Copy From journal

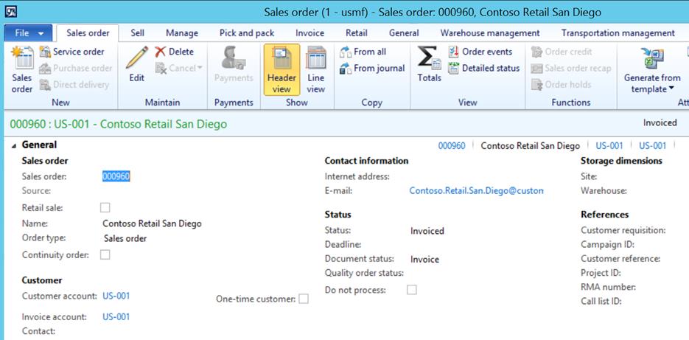pos(372,68)
